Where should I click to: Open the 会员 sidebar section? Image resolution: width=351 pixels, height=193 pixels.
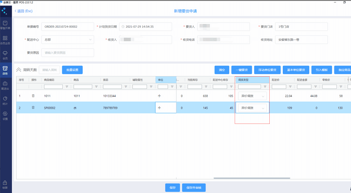coord(5,55)
